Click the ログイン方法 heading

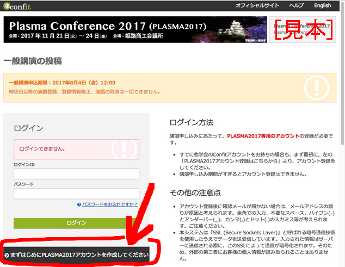click(x=192, y=122)
